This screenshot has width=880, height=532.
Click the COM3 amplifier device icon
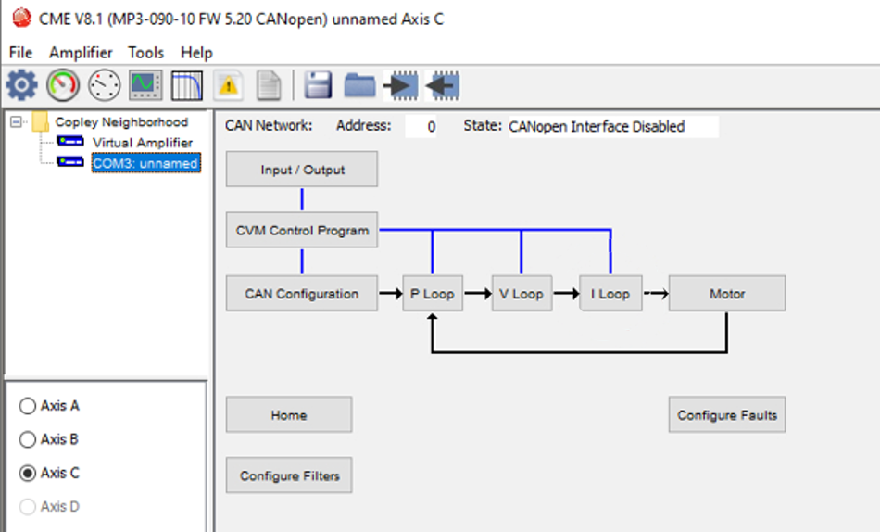coord(70,162)
